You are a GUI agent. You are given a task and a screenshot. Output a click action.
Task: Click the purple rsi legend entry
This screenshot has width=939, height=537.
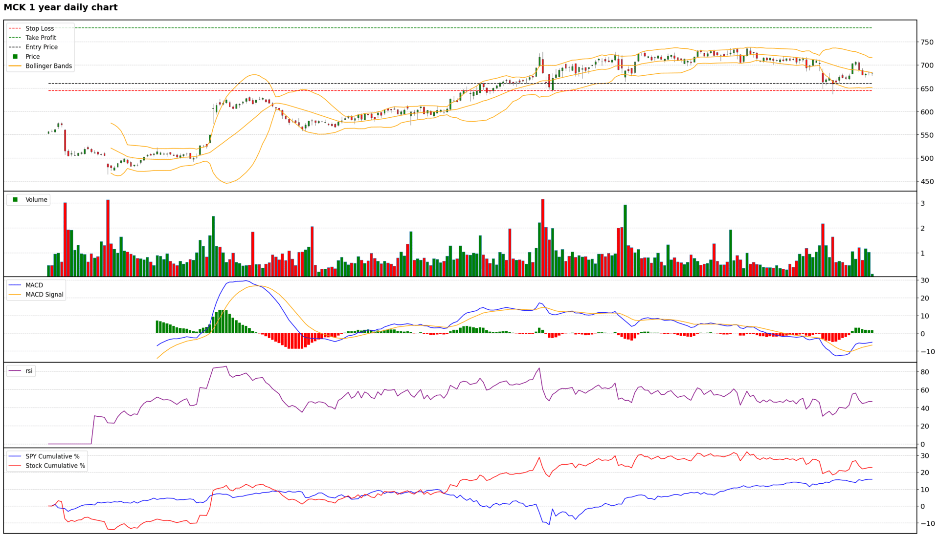pos(29,371)
